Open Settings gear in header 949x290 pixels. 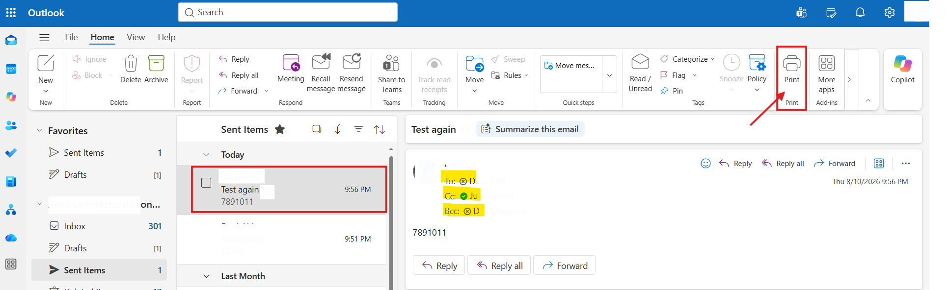[890, 13]
